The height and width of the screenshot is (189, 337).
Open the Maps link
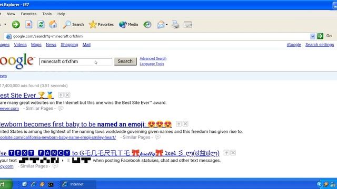pos(36,45)
